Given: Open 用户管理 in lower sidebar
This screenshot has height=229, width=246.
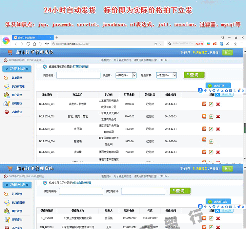Looking at the screenshot, I should (x=17, y=211).
